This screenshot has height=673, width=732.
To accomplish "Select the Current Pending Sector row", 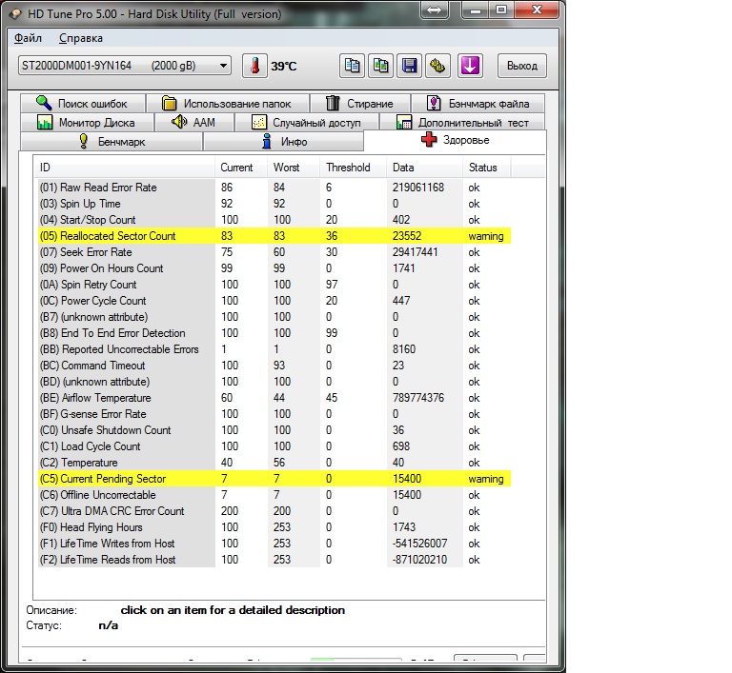I will click(x=112, y=479).
